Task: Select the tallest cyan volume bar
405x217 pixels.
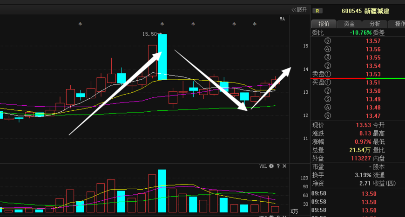Action: (x=162, y=191)
